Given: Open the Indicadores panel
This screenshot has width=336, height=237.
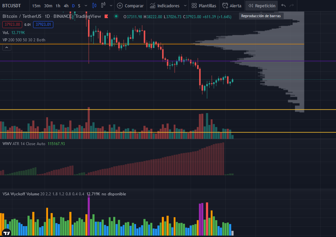Looking at the screenshot, I should [x=165, y=6].
